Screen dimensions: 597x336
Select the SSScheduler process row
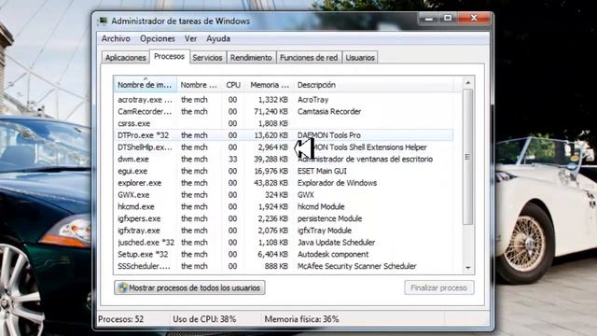pyautogui.click(x=284, y=266)
